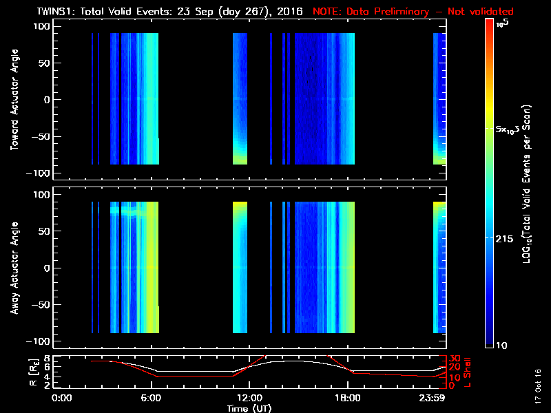Click the 'Toward Actuator Angle' axis label

coord(14,99)
